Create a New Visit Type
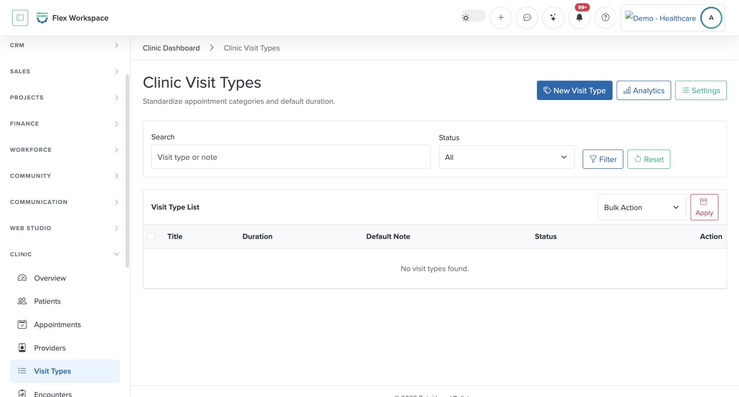 [x=575, y=90]
